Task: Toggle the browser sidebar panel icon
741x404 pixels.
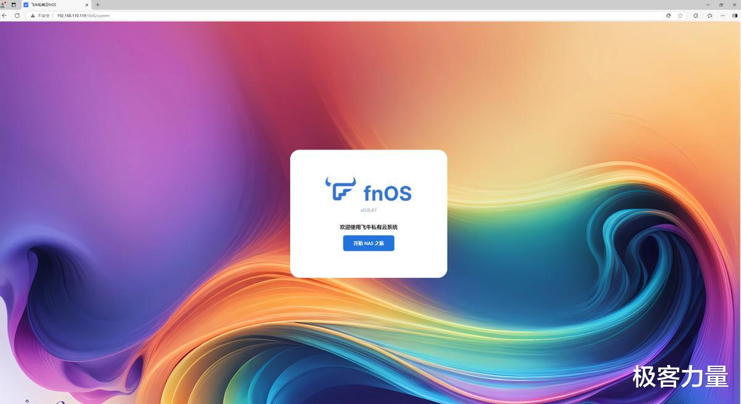Action: (735, 15)
